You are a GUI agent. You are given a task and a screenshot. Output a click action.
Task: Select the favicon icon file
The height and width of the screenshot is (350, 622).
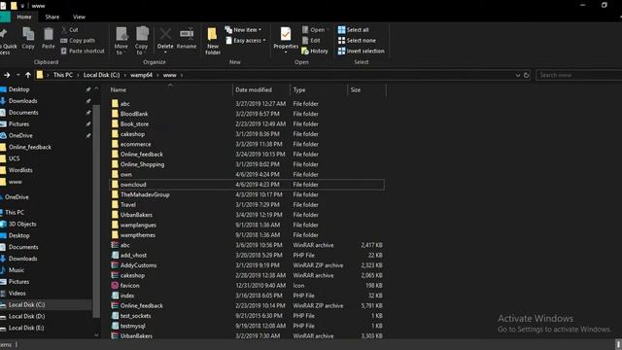(x=115, y=285)
